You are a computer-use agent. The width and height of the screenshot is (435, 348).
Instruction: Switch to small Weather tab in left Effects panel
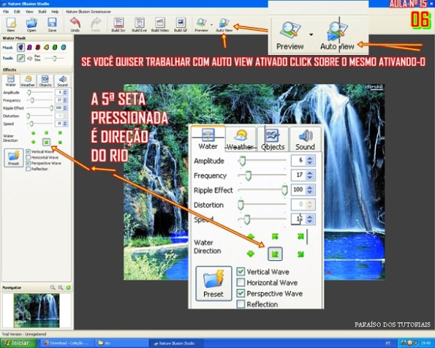[x=28, y=81]
